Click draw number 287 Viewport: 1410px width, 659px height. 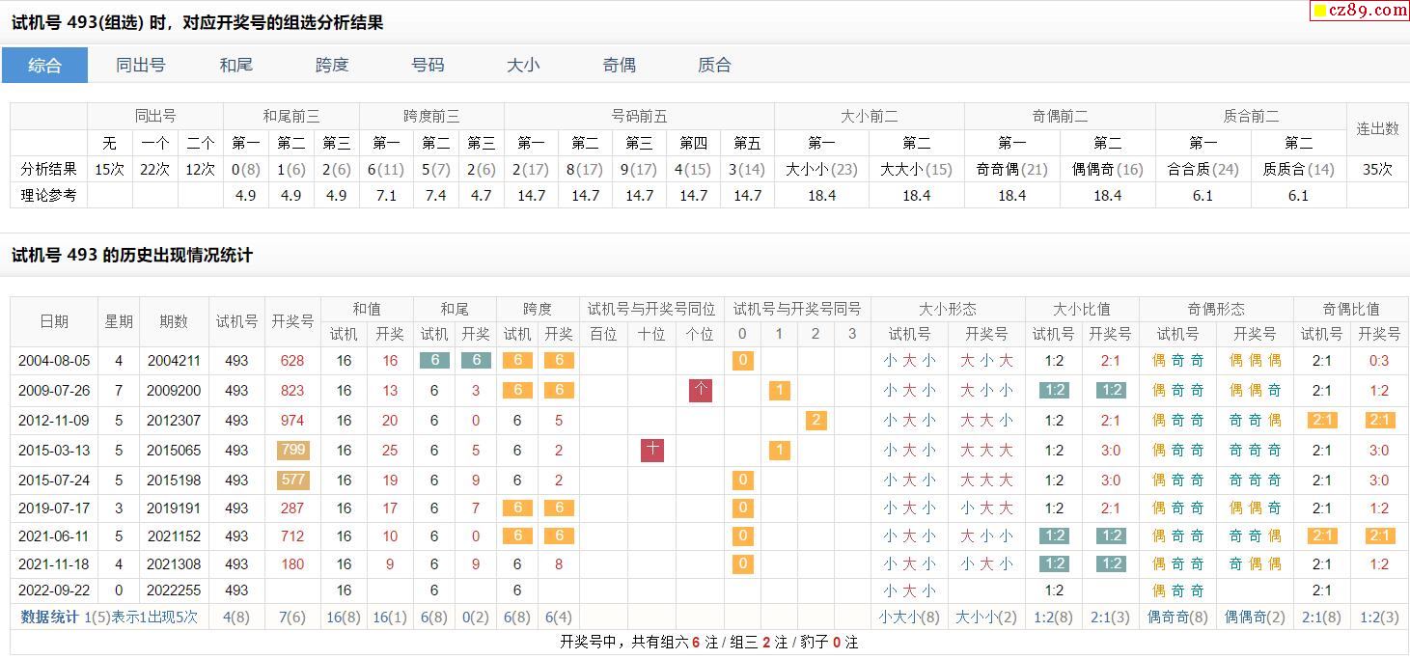click(x=291, y=508)
